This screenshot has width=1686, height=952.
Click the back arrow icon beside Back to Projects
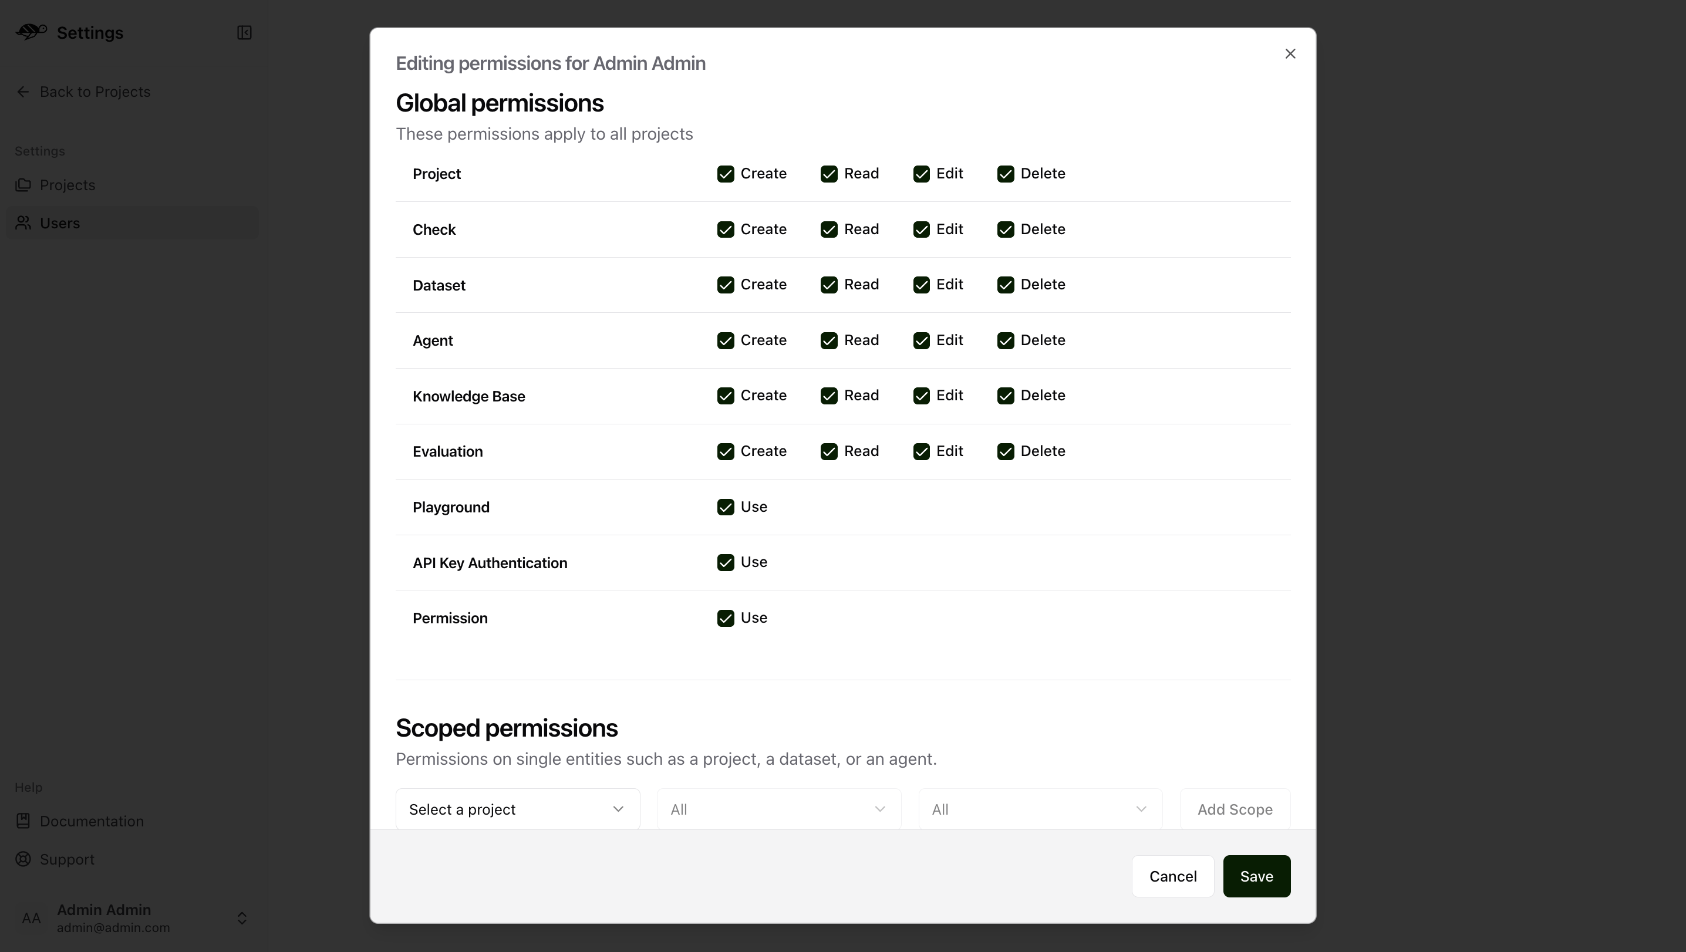23,92
